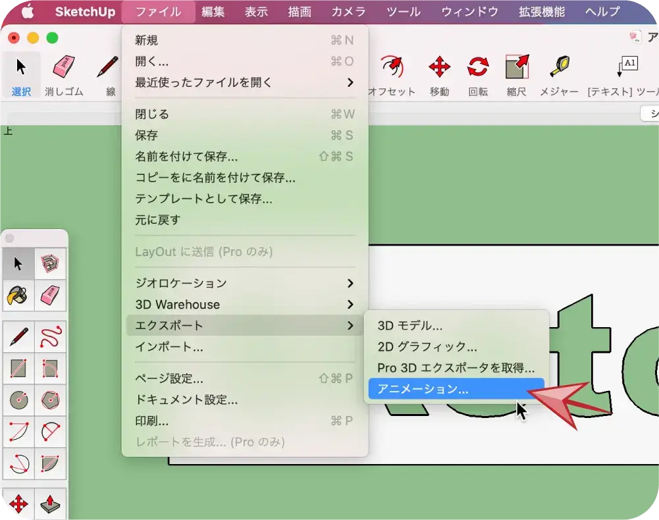The image size is (659, 520).
Task: Select the Scale (縮尺) tool in toolbar
Action: [517, 68]
